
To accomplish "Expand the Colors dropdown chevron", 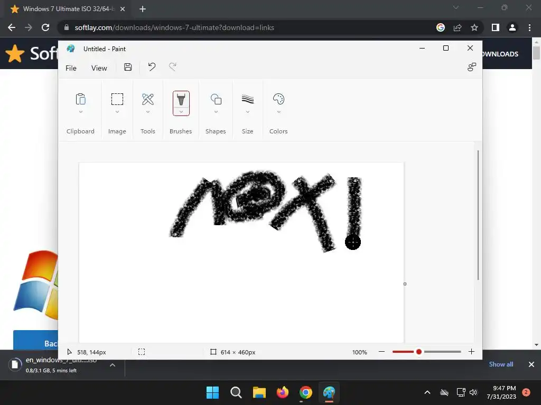I will (279, 112).
